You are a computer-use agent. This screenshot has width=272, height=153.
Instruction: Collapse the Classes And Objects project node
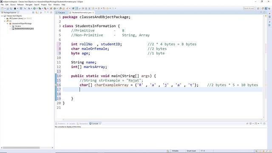coord(2,16)
